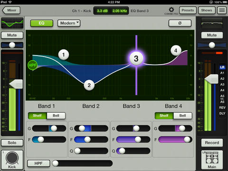Enable the HPF button
228x171 pixels.
38,163
